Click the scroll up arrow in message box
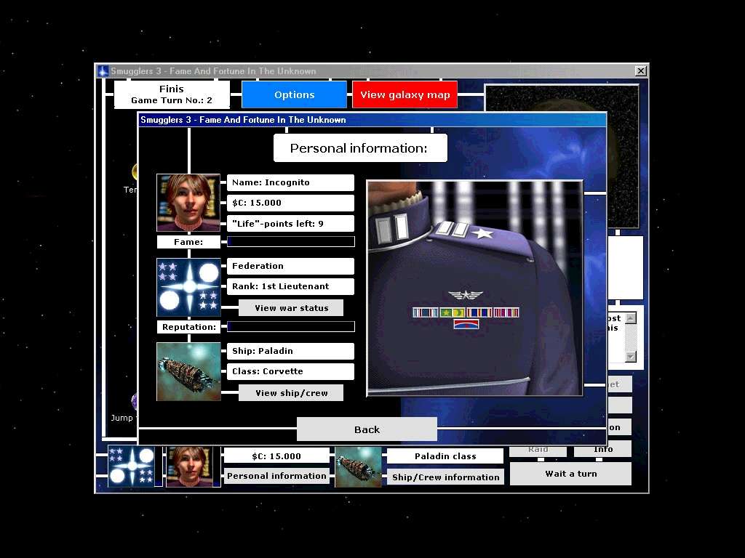 pos(631,318)
